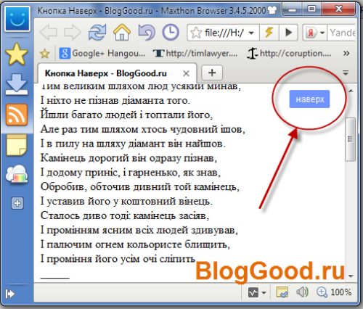Undo closed tab arrow icon

[147, 32]
